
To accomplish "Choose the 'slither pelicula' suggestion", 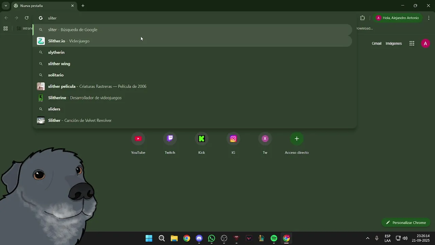I will [192, 86].
